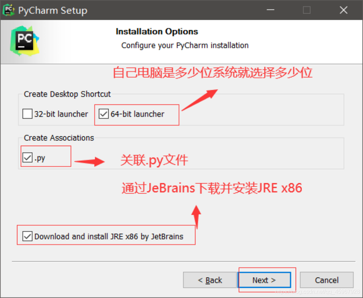363x298 pixels.
Task: Go to previous step with < Back
Action: click(x=210, y=280)
